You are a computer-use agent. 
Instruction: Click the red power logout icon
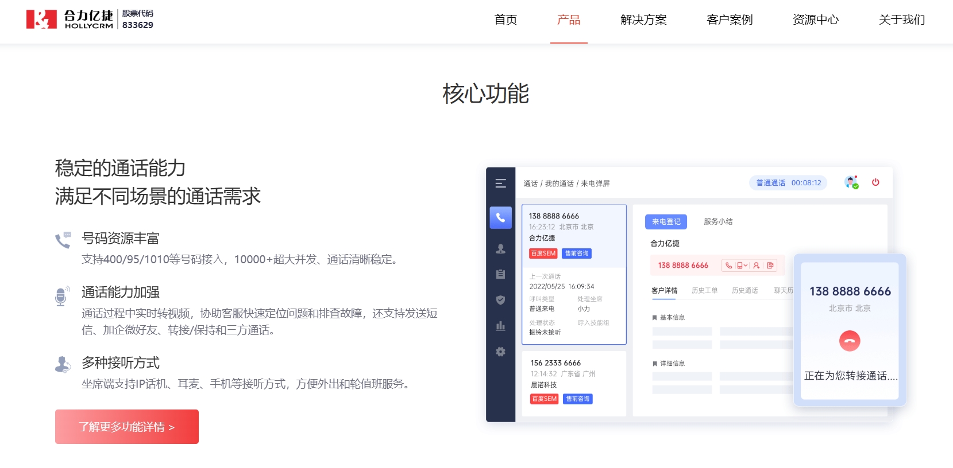point(875,182)
